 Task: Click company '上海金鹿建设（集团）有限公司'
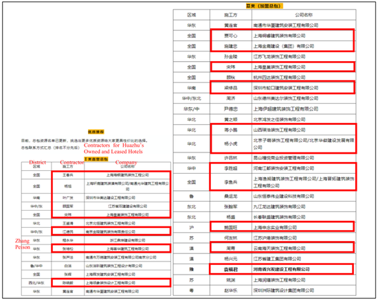click(284, 46)
